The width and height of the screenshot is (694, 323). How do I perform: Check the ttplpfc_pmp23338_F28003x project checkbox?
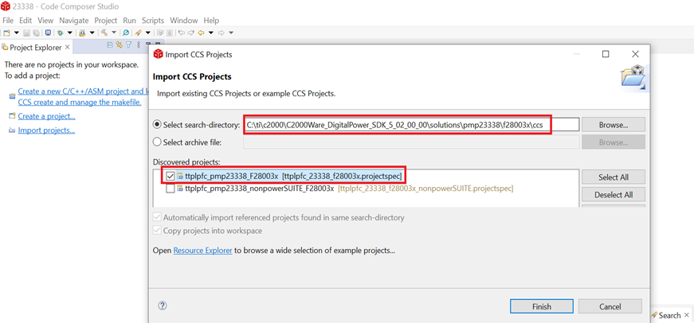click(x=171, y=176)
